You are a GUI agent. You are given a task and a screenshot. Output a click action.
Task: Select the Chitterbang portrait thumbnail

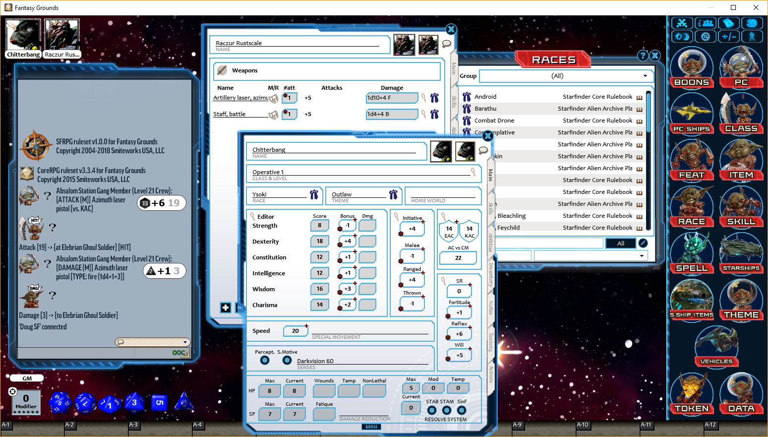[23, 35]
